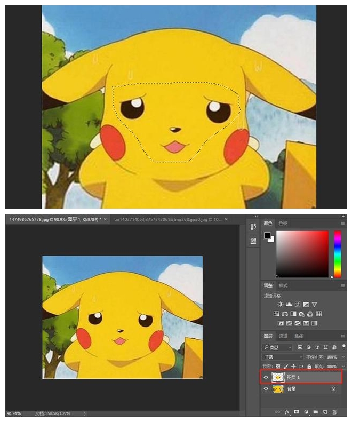Switch to the 路径 tab
The height and width of the screenshot is (422, 352).
tap(299, 336)
